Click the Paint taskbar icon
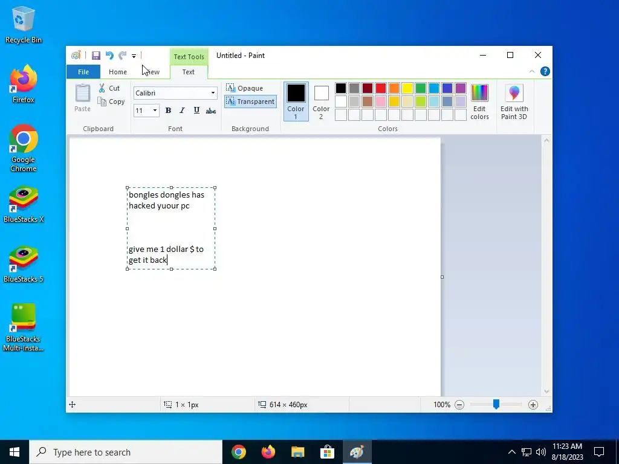 click(x=357, y=452)
